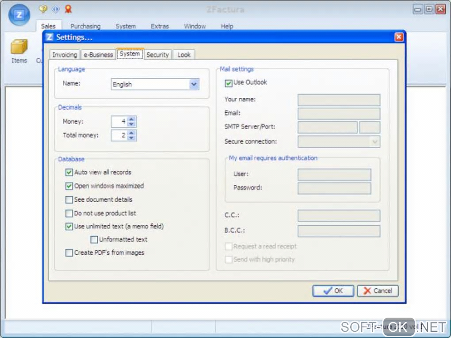451x338 pixels.
Task: Switch to the e-Business settings tab
Action: tap(98, 55)
